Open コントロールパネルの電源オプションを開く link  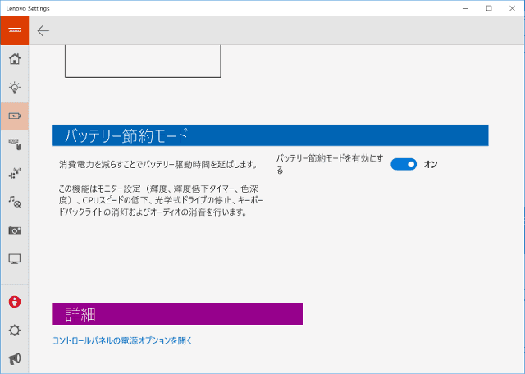click(x=122, y=340)
